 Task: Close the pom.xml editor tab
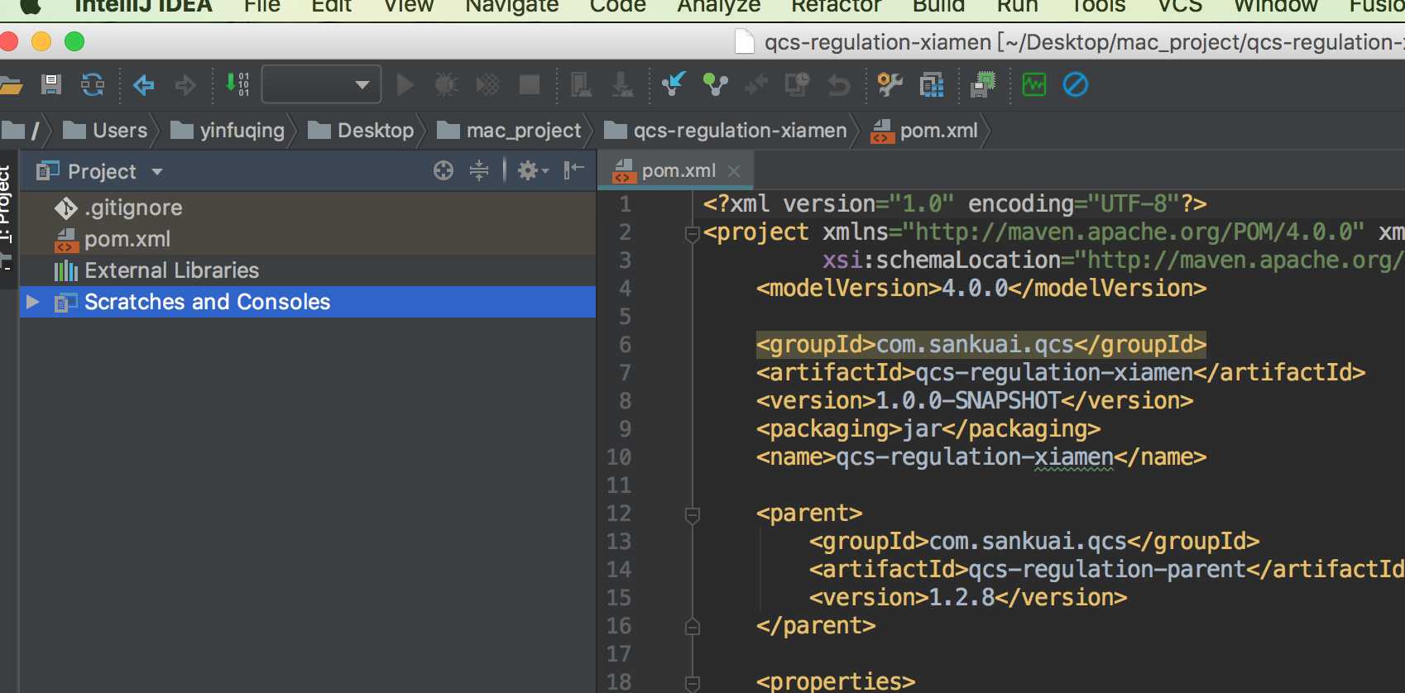tap(733, 171)
